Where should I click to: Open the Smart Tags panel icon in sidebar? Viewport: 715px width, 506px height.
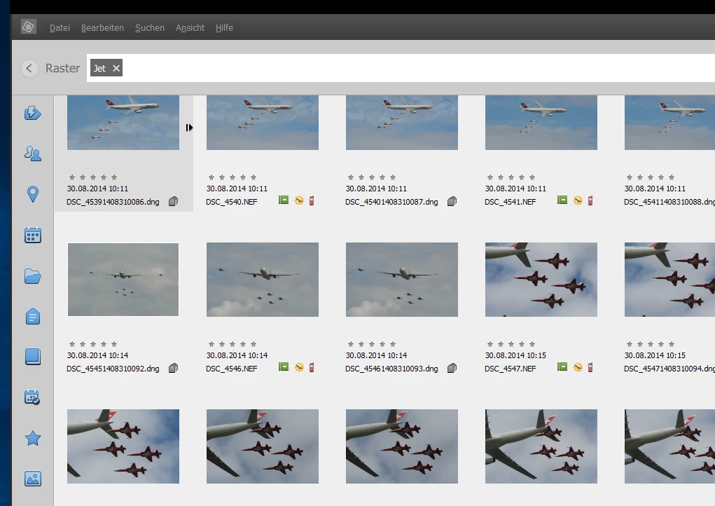coord(33,113)
